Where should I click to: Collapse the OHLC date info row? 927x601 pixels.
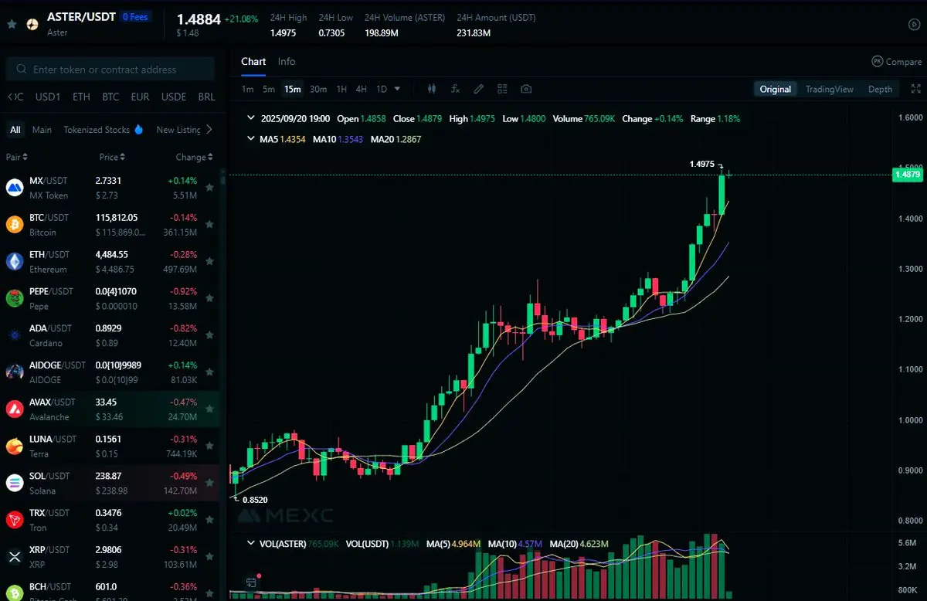(x=250, y=119)
